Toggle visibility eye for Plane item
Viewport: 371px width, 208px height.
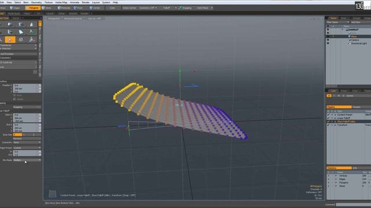click(x=328, y=36)
